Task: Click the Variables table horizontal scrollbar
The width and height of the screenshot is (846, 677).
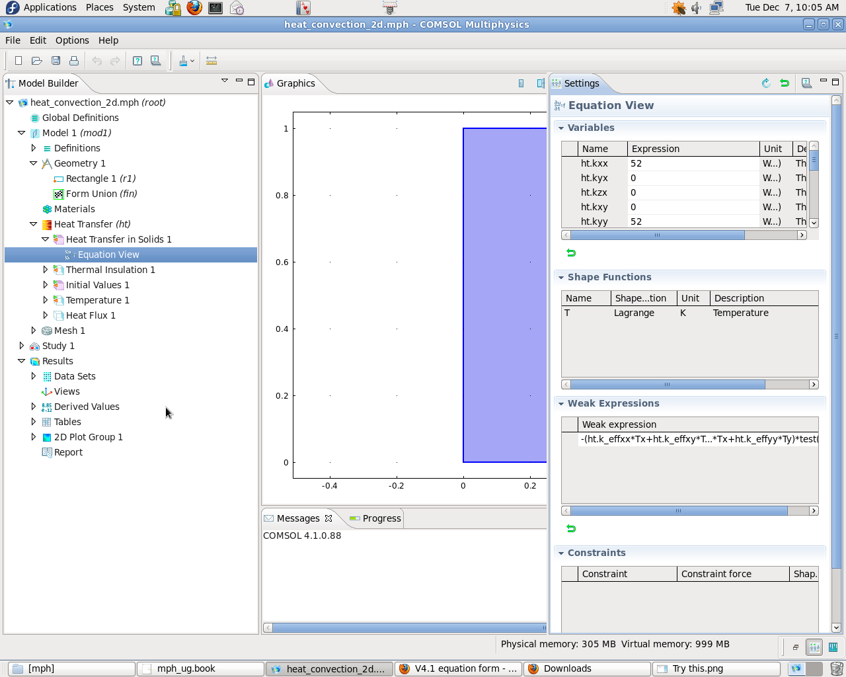Action: click(657, 235)
